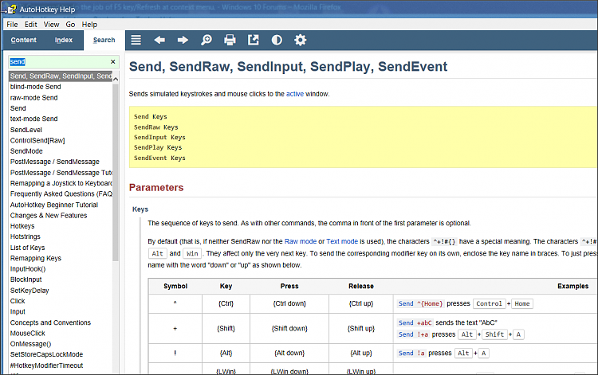
Task: Open the View menu
Action: click(x=52, y=25)
